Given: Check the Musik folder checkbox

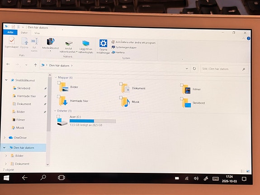Looking at the screenshot, I should pos(121,98).
